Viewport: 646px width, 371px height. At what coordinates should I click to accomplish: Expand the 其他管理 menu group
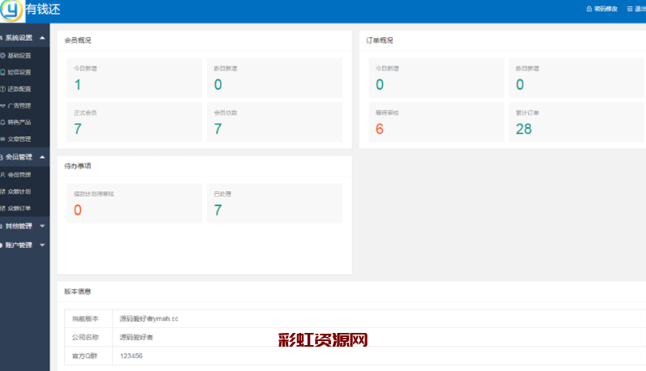pos(41,226)
